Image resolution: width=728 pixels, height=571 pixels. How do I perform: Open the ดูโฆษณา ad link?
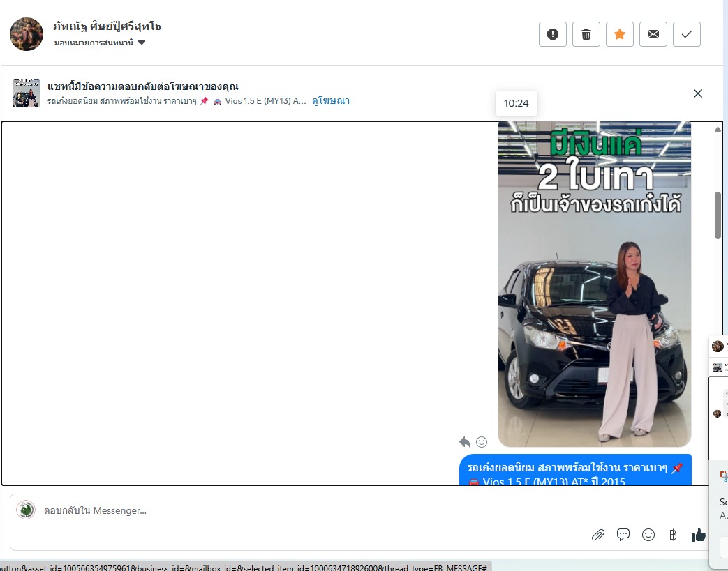[x=331, y=101]
